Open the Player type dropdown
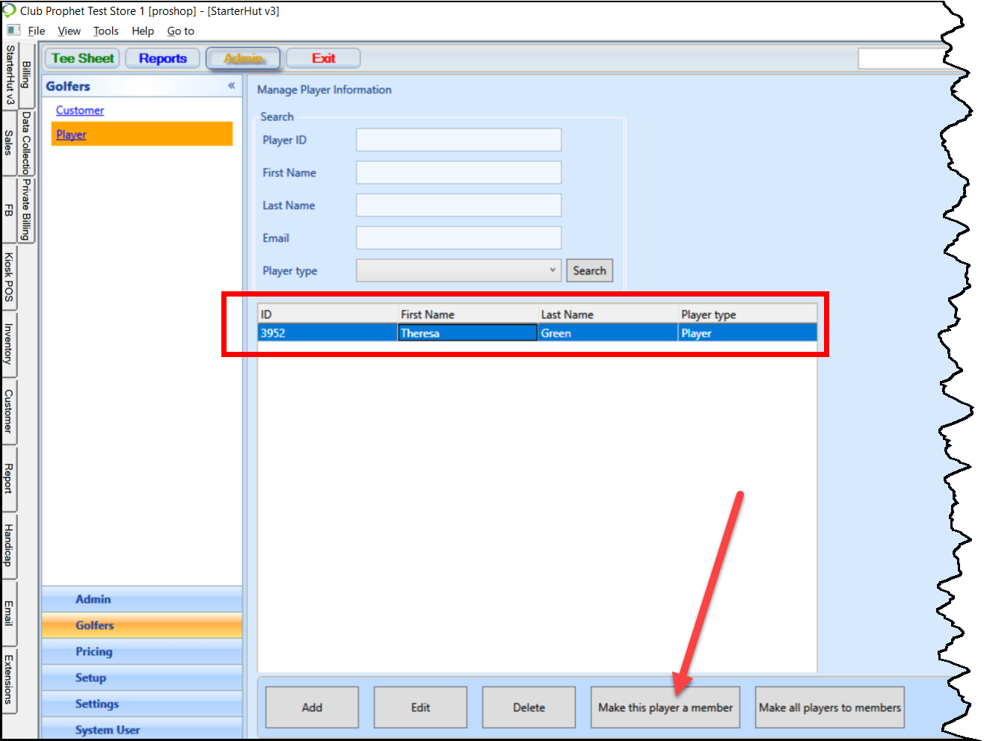The image size is (984, 741). 458,270
